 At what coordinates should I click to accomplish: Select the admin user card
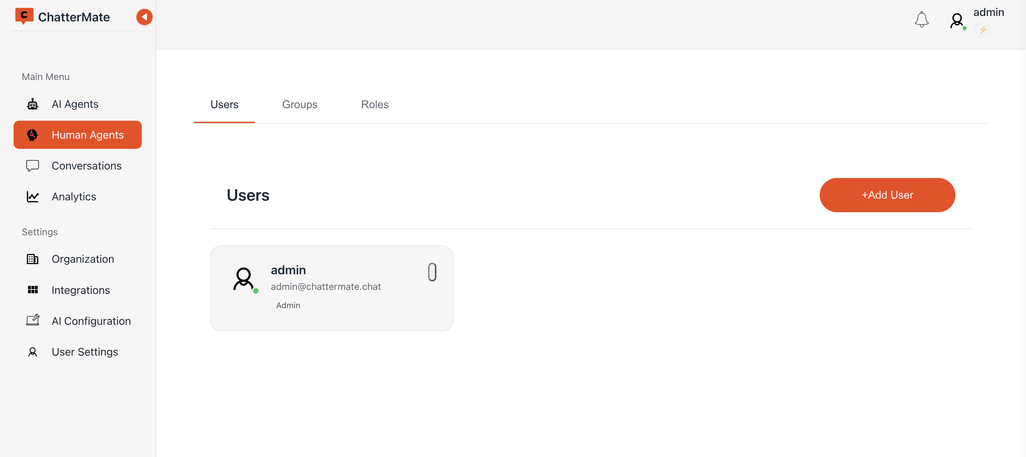332,288
